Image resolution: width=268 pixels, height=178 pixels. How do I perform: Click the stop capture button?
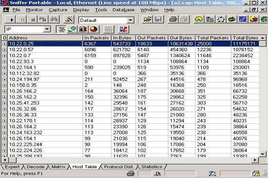tap(33, 20)
